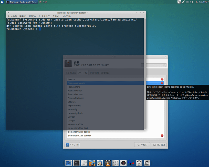The height and width of the screenshot is (167, 209).
Task: Open the ターミナル(T) menu in Terminal
Action: coord(44,16)
